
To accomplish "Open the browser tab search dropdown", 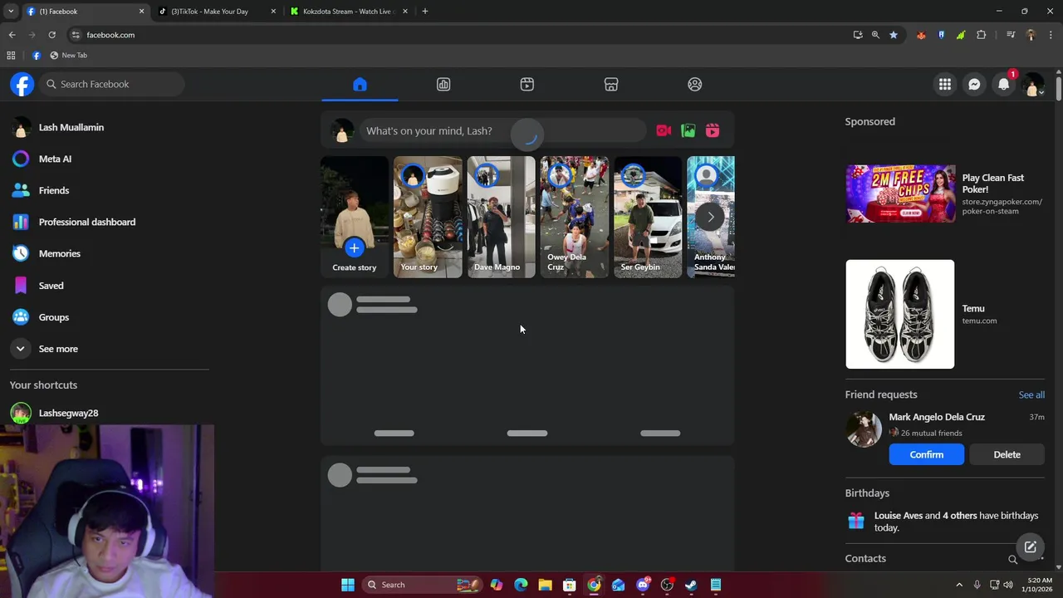I will (x=11, y=12).
